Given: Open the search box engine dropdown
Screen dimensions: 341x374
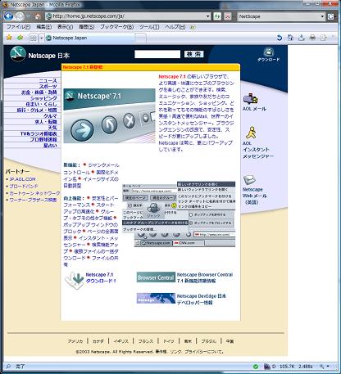Looking at the screenshot, I should [322, 16].
